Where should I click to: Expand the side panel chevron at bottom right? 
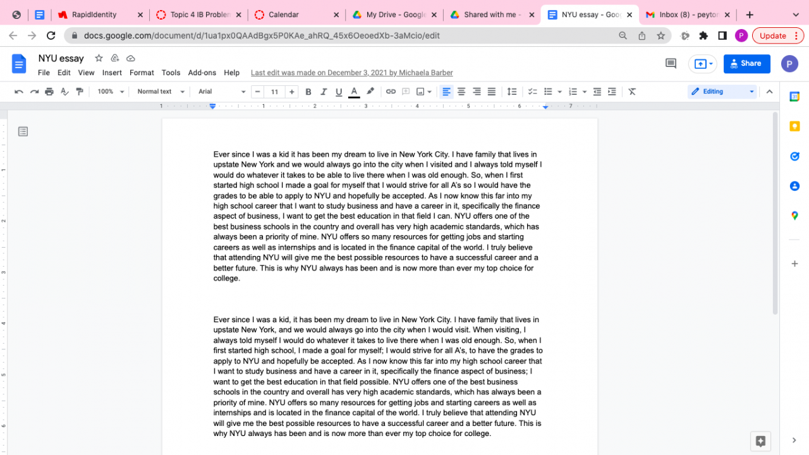(x=794, y=440)
